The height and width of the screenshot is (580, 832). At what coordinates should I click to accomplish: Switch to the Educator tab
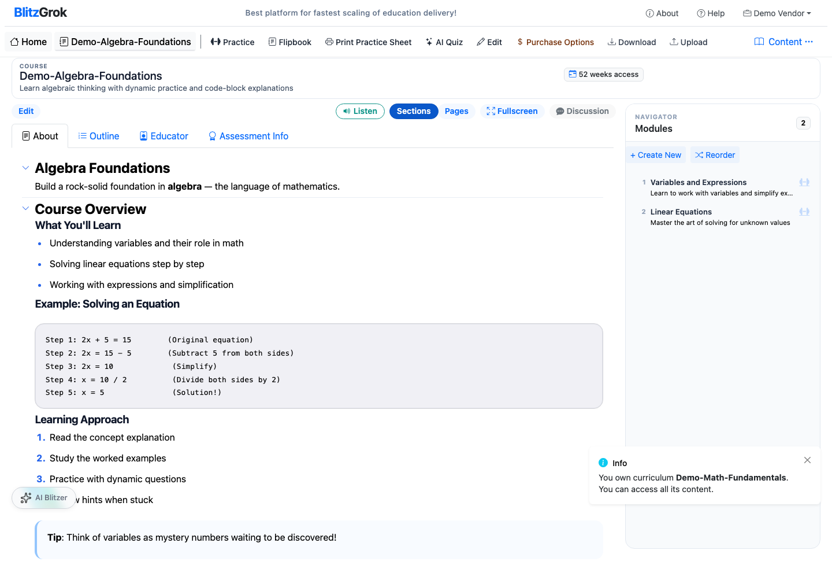pyautogui.click(x=164, y=136)
